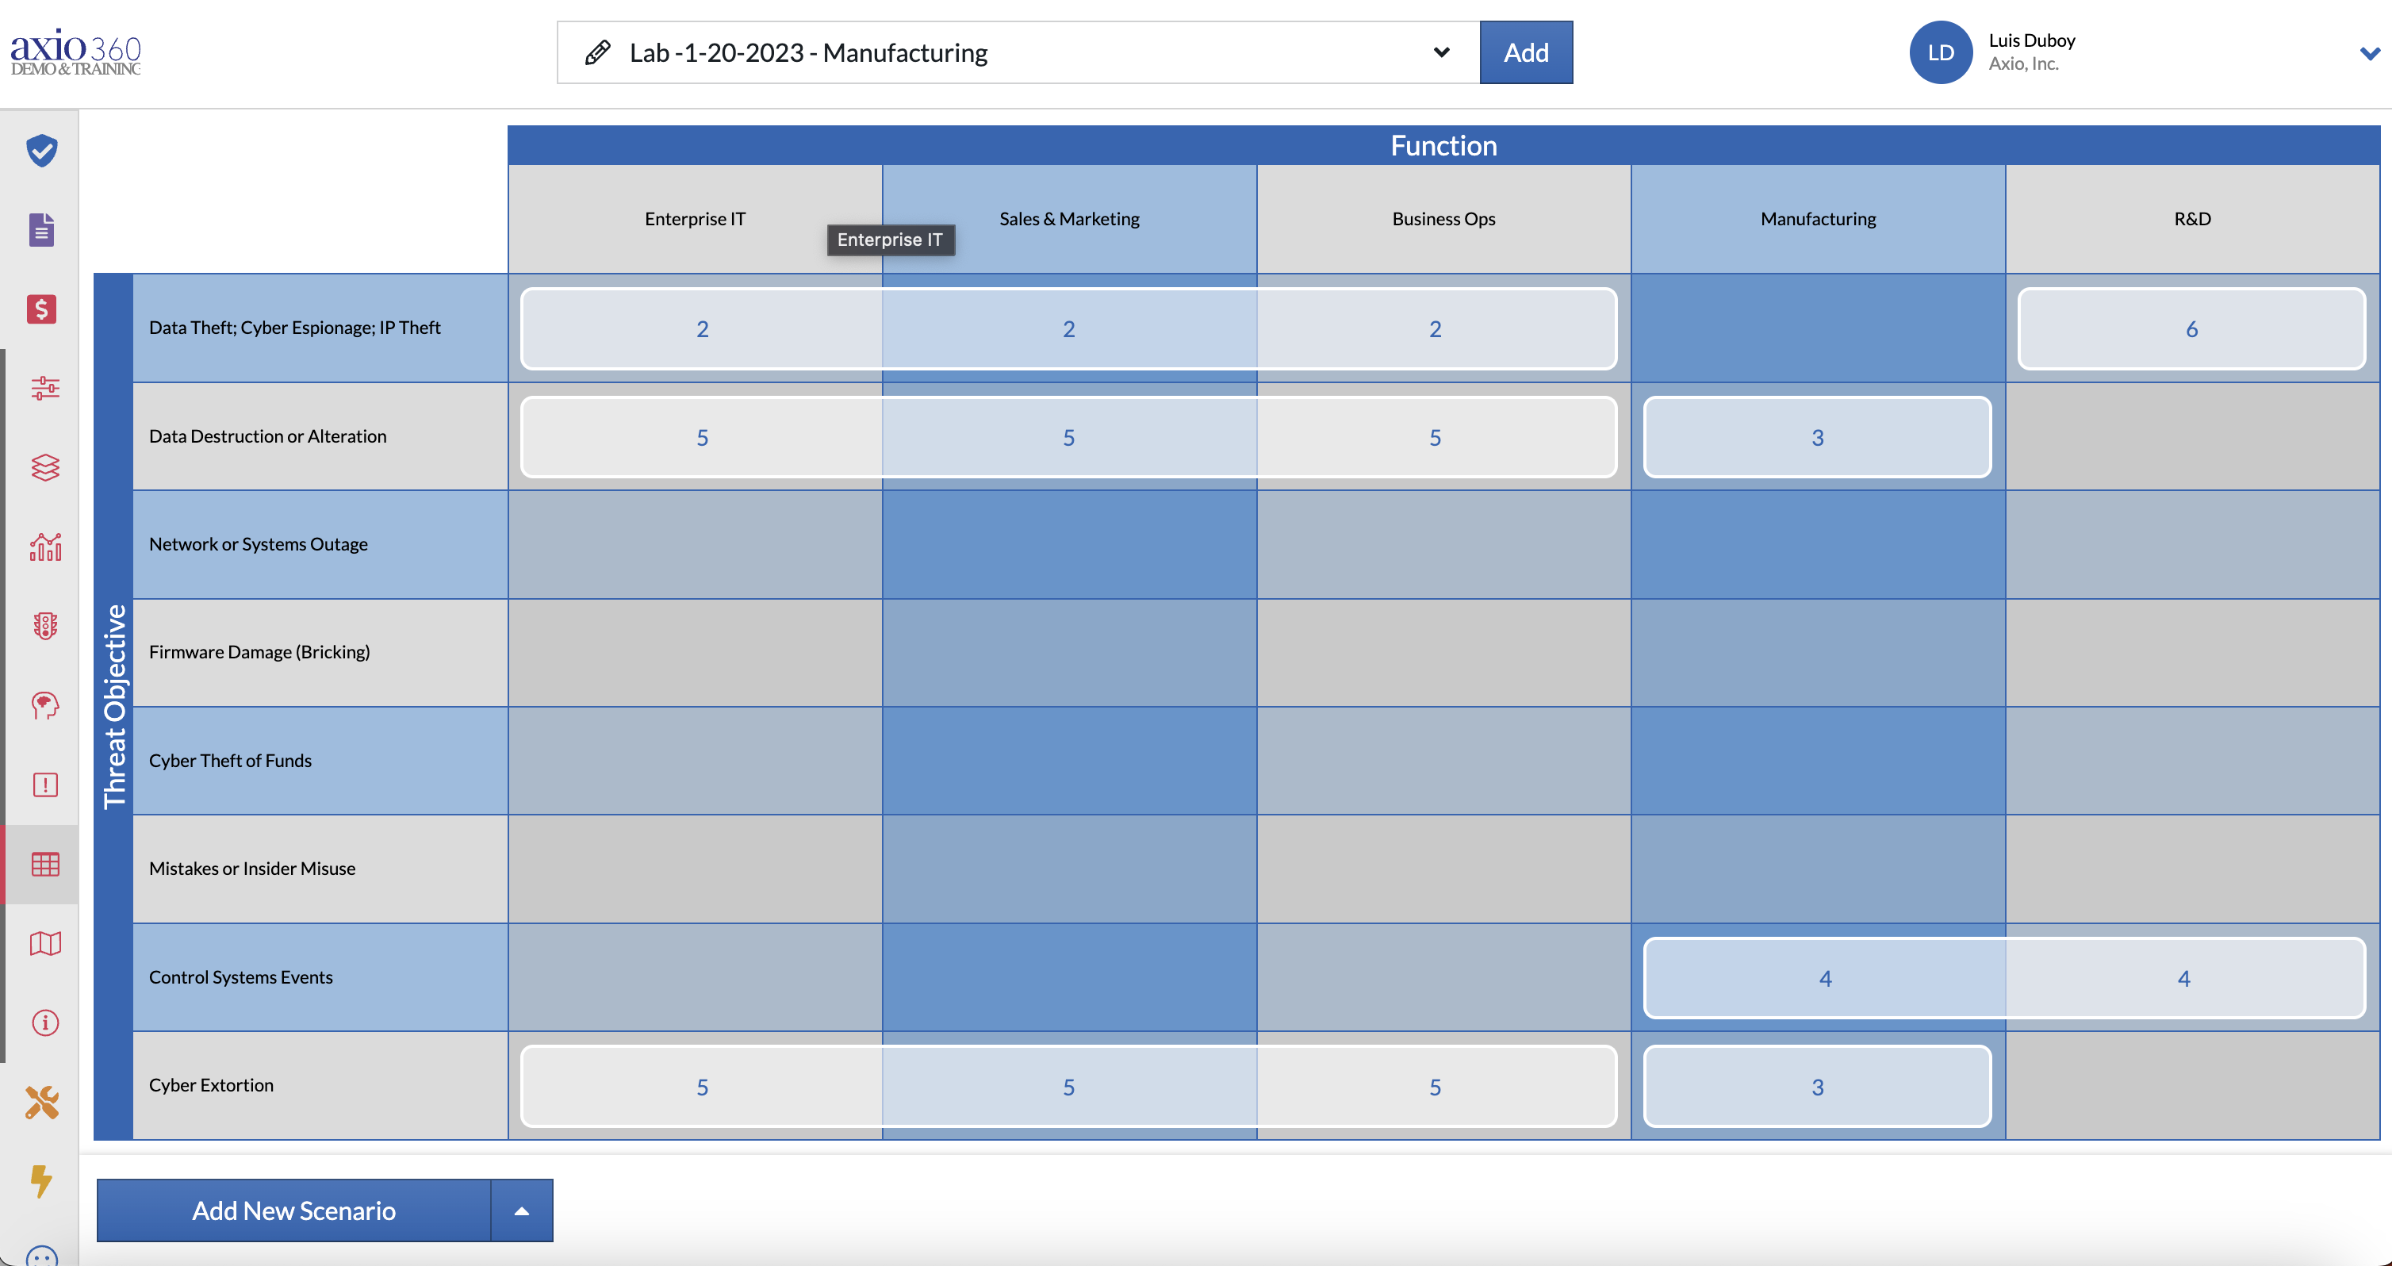Click the LD user avatar
This screenshot has height=1266, width=2392.
1941,52
